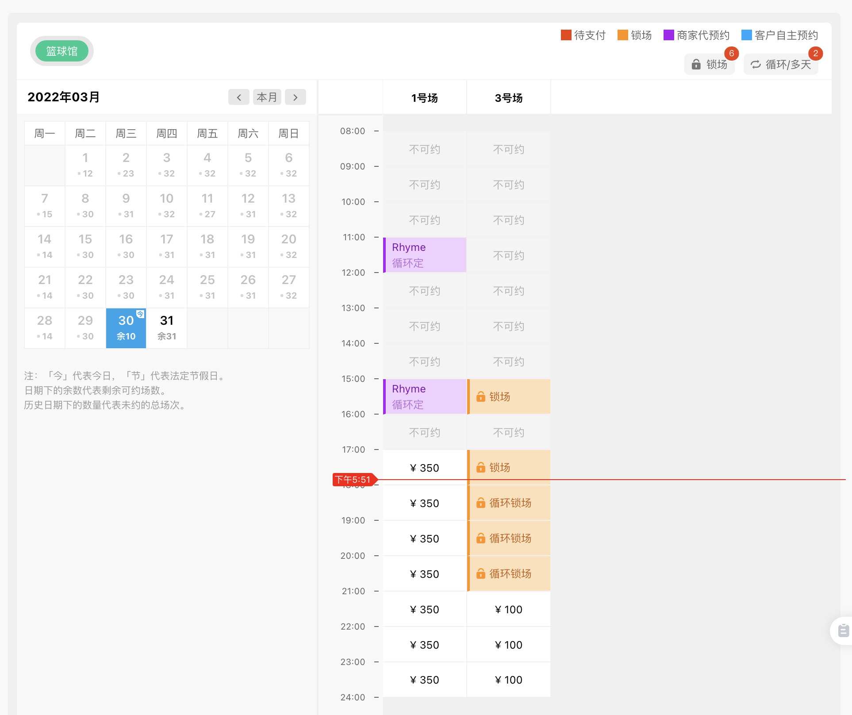Click the lock icon in 锁场 button
This screenshot has width=852, height=715.
[696, 65]
